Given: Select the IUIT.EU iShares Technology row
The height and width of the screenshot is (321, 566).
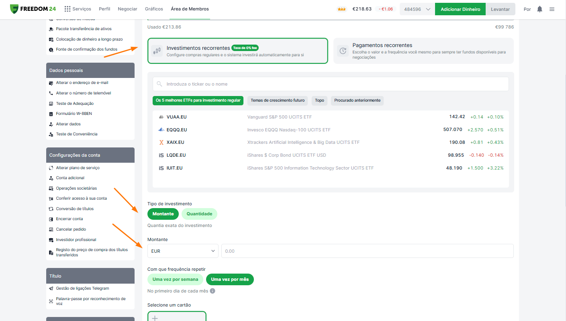Looking at the screenshot, I should [331, 168].
